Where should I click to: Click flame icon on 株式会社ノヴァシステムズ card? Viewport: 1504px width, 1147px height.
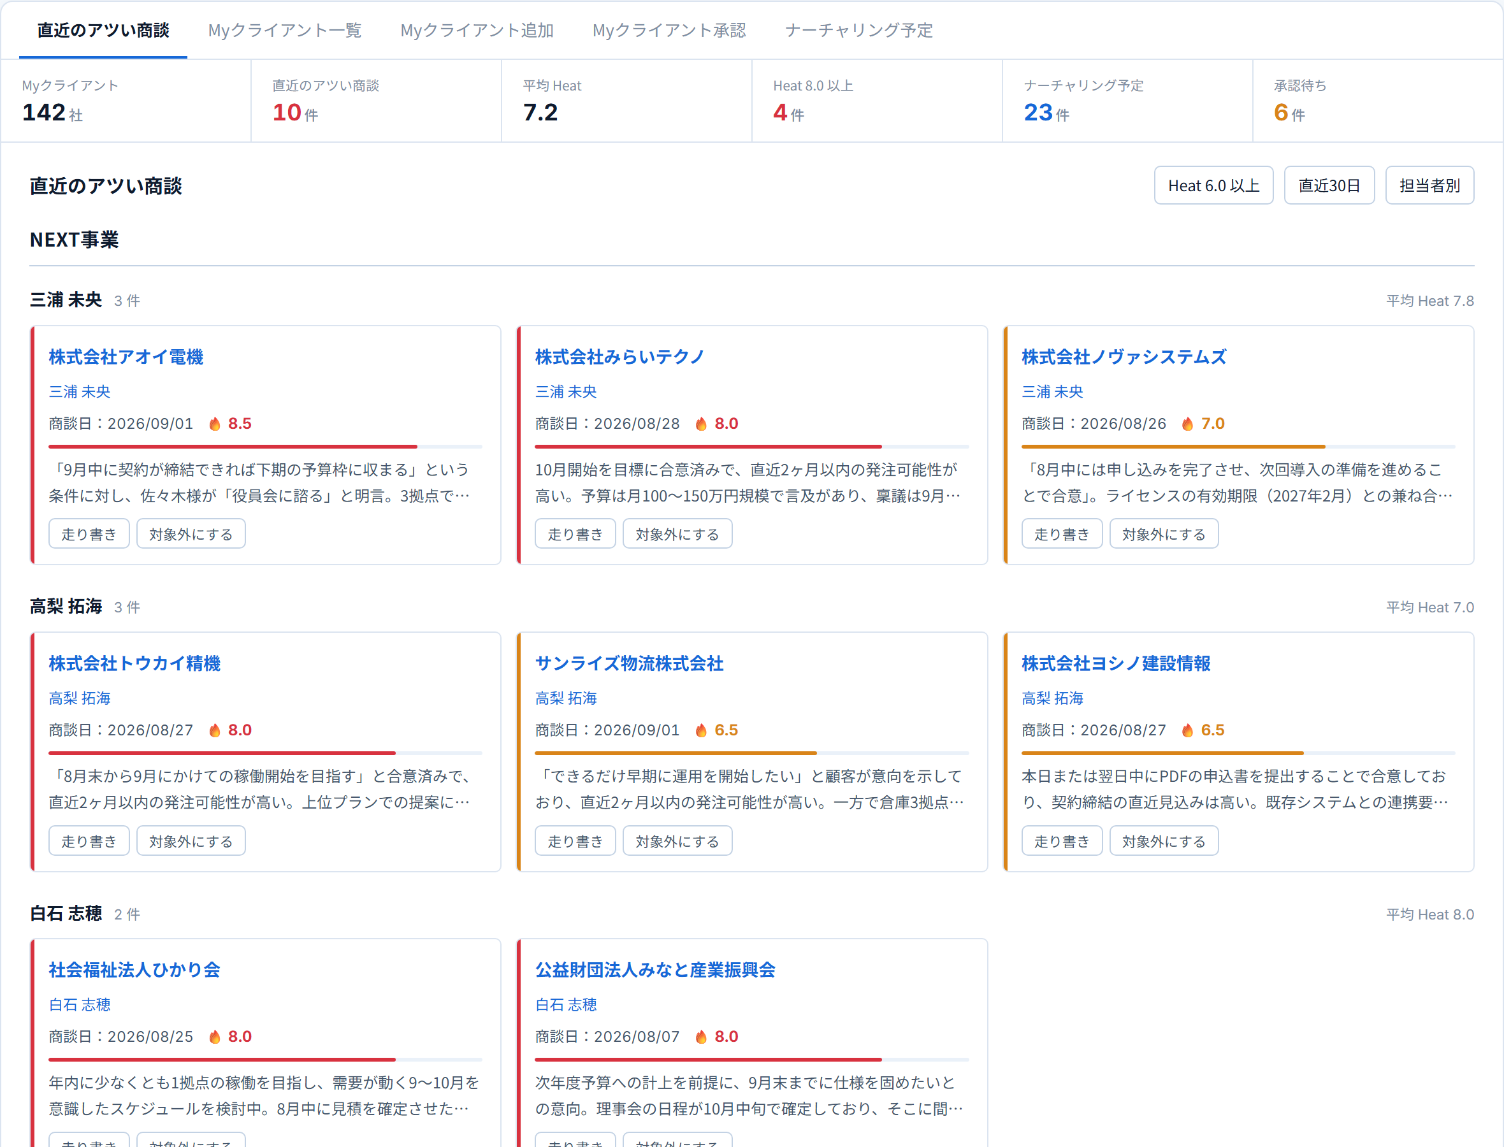click(1188, 424)
